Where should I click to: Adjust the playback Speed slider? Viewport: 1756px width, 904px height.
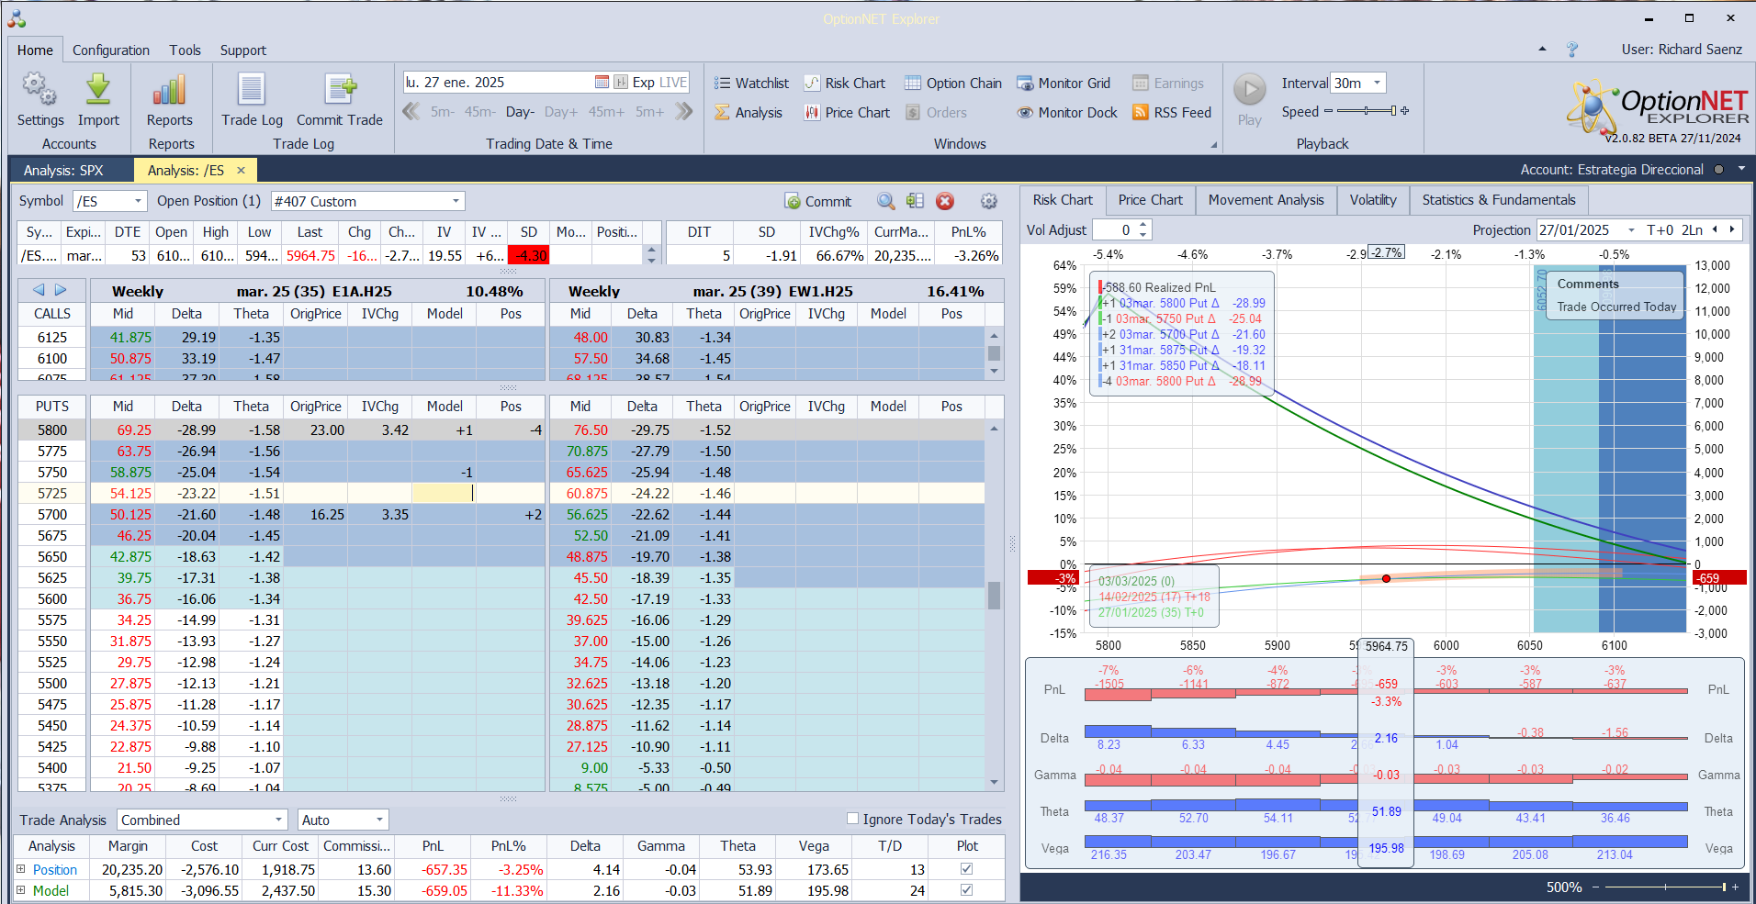click(x=1367, y=111)
